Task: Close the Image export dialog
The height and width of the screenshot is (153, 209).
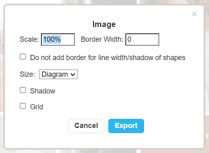Action: pos(194,14)
